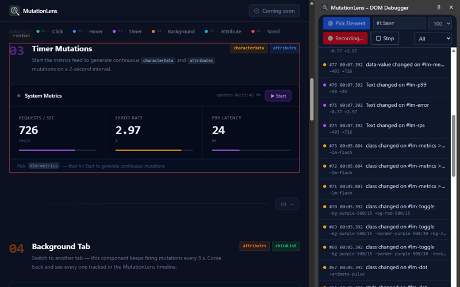
Task: Click the childList tag in Background Tab
Action: point(286,246)
